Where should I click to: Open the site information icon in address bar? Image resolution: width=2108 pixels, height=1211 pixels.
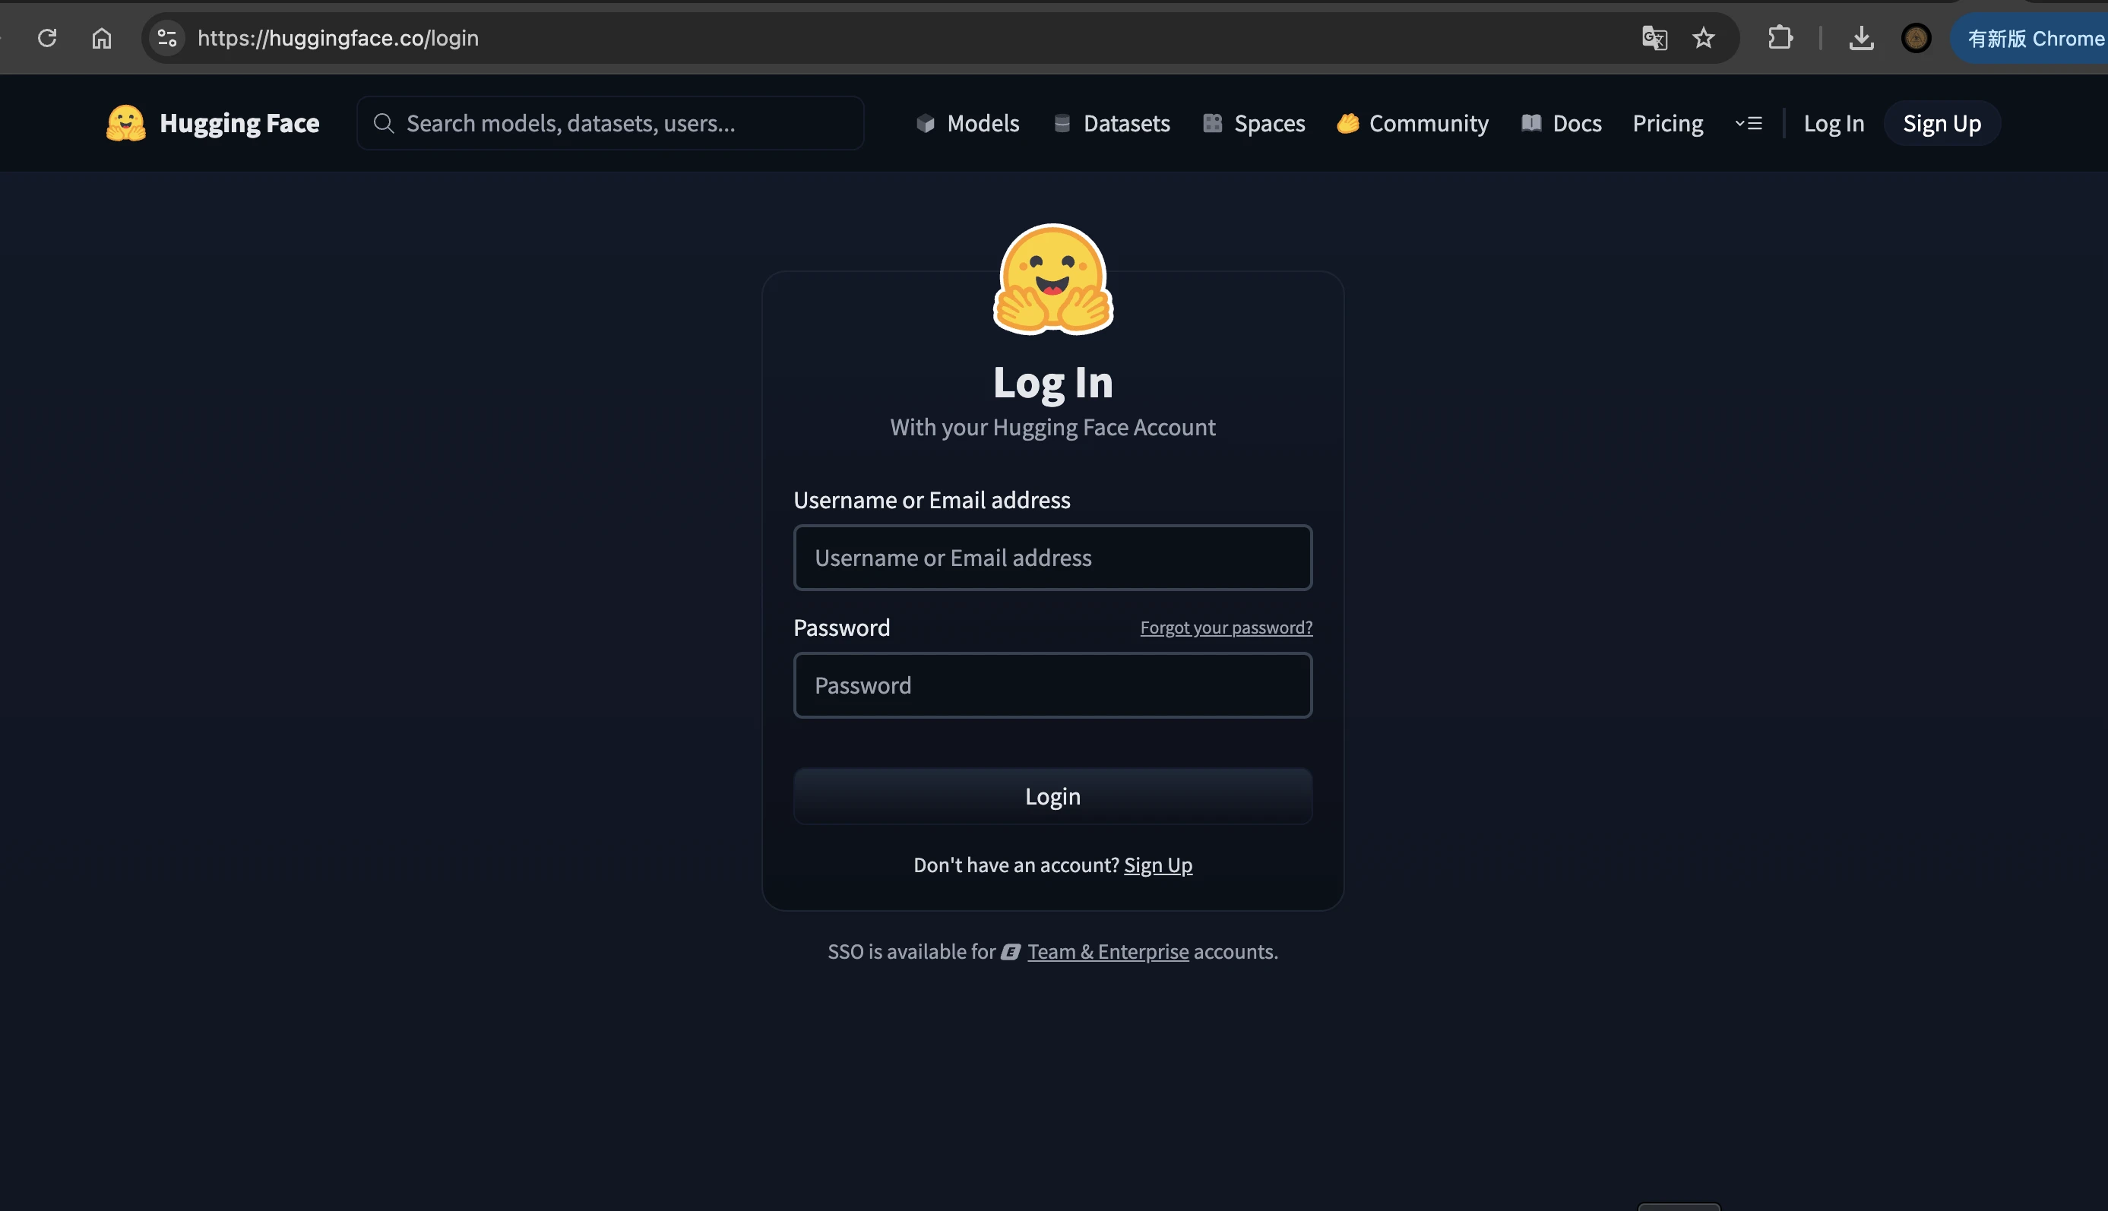[167, 38]
